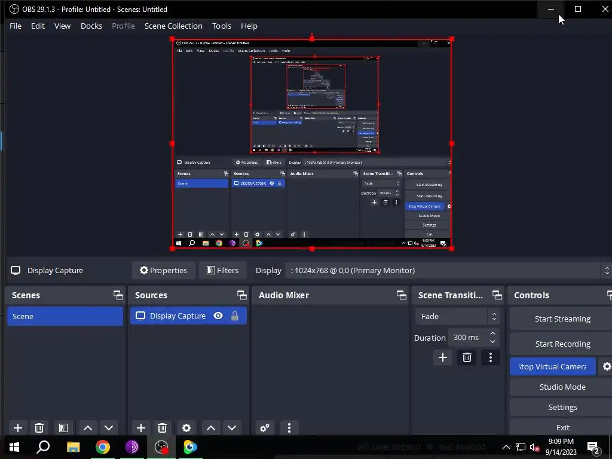Add a new source with plus icon
The height and width of the screenshot is (459, 612).
[141, 428]
